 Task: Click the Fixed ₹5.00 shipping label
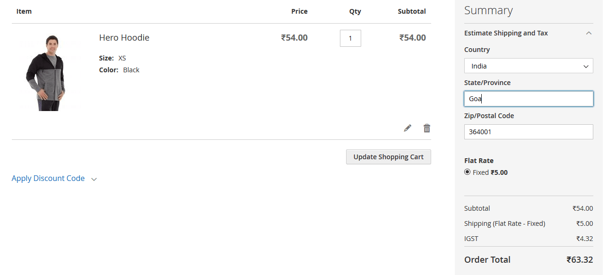[490, 172]
